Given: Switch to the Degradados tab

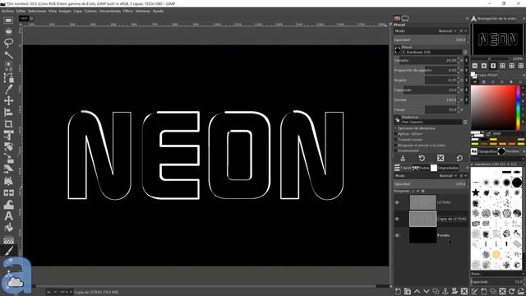Looking at the screenshot, I should click(x=445, y=168).
